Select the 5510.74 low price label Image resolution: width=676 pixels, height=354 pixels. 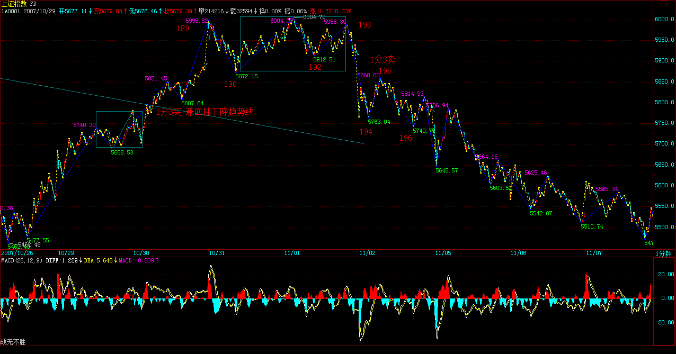(x=592, y=226)
